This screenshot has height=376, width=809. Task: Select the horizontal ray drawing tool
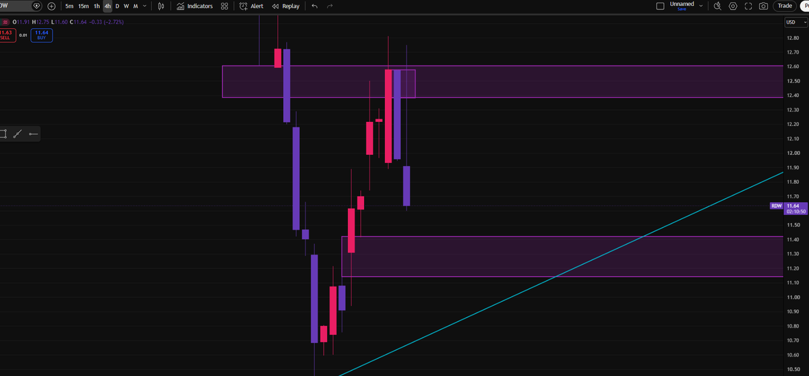tap(33, 134)
